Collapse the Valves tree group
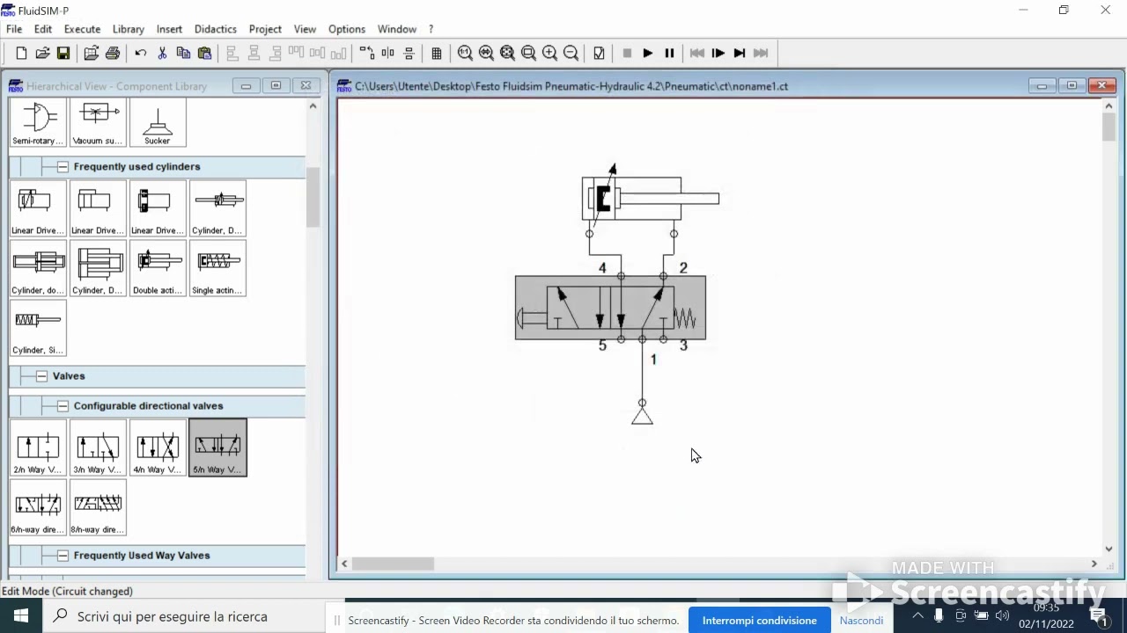 [x=41, y=375]
